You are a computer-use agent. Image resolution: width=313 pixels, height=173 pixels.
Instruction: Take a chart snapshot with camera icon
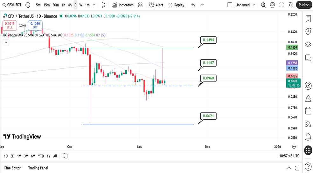coord(290,5)
